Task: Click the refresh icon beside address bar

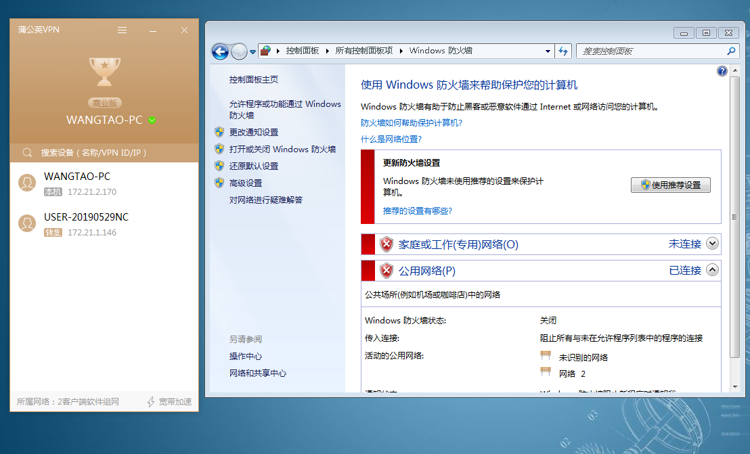Action: 564,51
